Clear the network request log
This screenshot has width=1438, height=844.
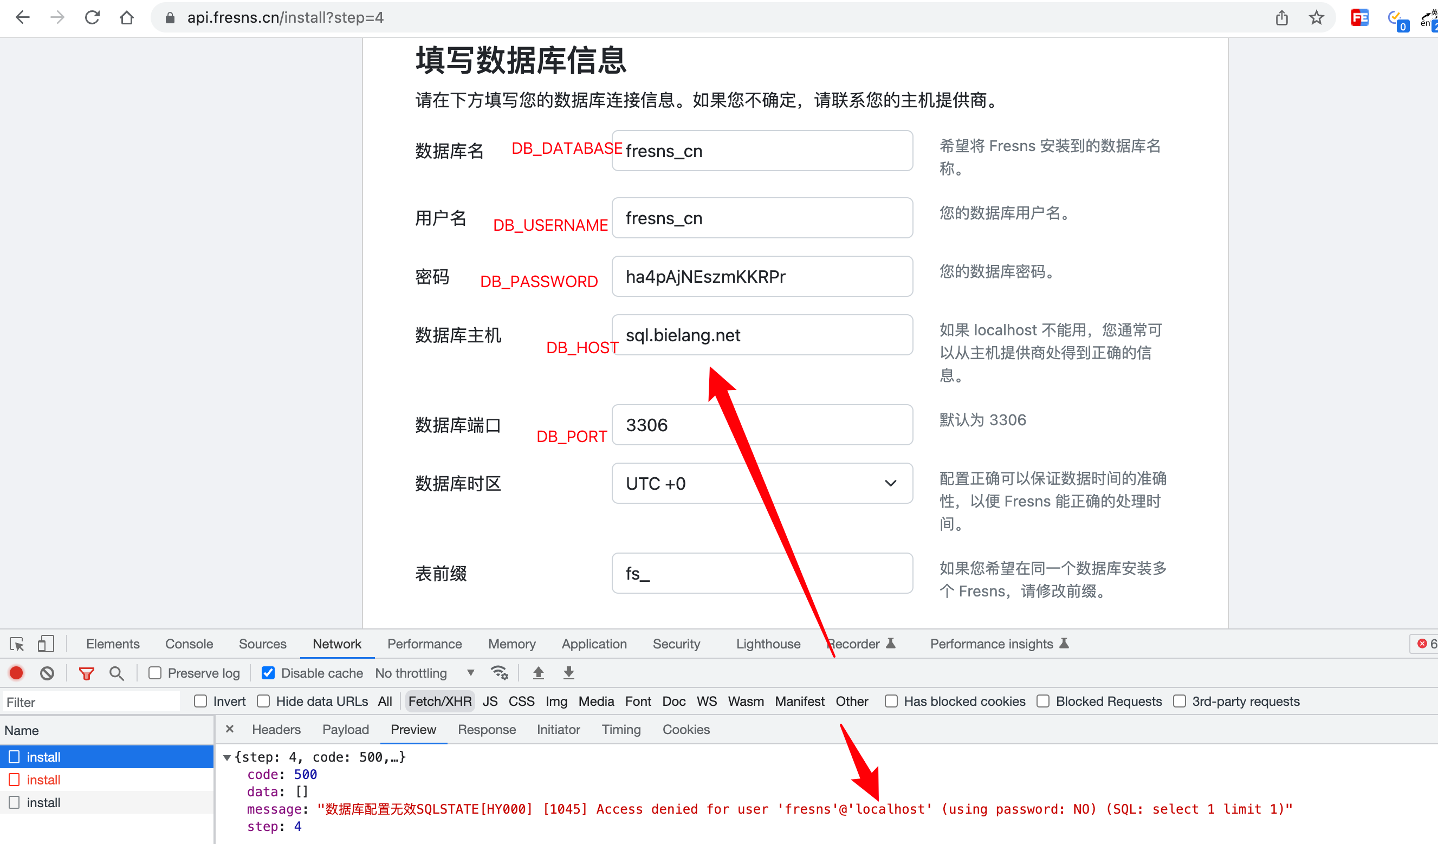(x=47, y=673)
